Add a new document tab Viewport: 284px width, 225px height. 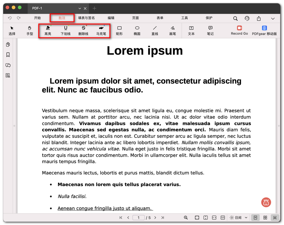[94, 8]
